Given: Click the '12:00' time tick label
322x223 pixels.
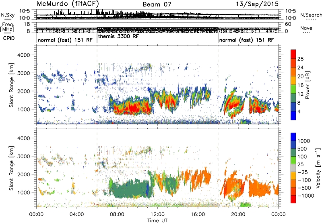Looking at the screenshot, I should click(x=157, y=215).
